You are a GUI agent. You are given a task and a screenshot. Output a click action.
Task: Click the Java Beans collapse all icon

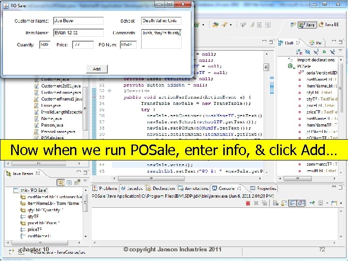(69, 182)
